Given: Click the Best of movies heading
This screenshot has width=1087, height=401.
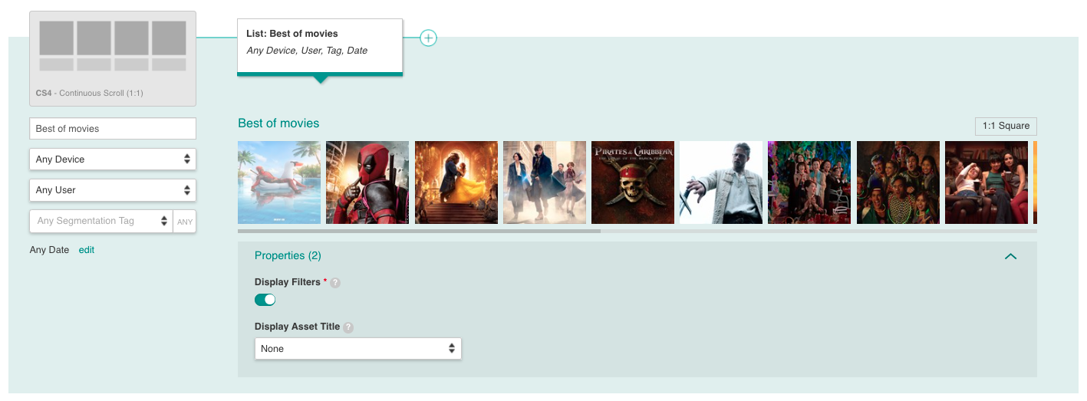Looking at the screenshot, I should coord(278,123).
